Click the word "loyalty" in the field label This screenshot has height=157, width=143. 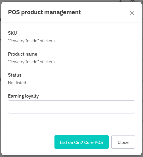(x=32, y=96)
